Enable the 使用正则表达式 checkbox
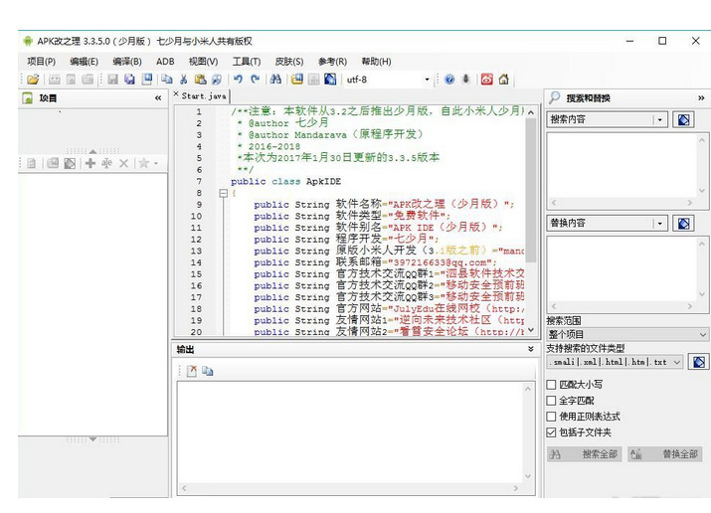The width and height of the screenshot is (711, 513). pos(551,417)
